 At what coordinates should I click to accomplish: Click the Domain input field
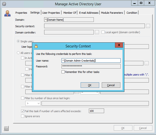(69, 20)
